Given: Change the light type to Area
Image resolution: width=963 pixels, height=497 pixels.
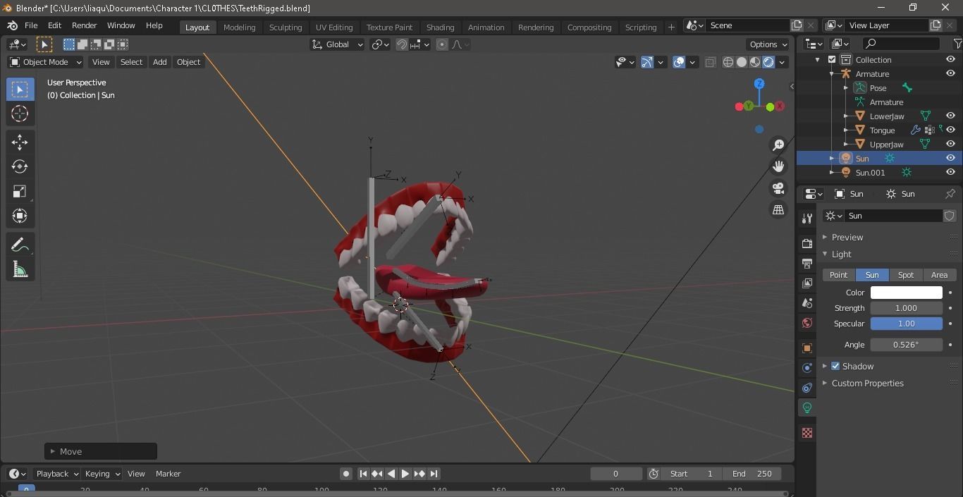Looking at the screenshot, I should pos(939,275).
